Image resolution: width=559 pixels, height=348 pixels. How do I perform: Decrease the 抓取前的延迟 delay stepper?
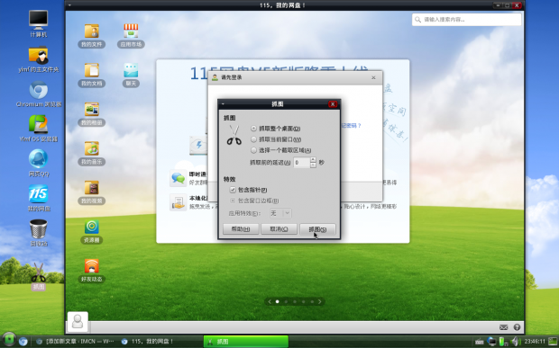[313, 165]
